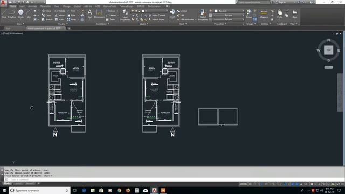The width and height of the screenshot is (345, 194).
Task: Toggle annotation visibility in status bar
Action: click(x=293, y=184)
